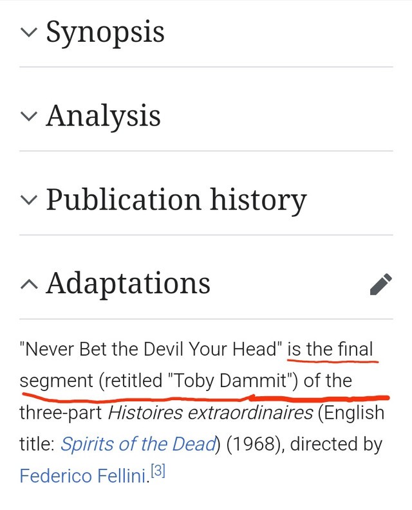Viewport: 412px width, 510px height.
Task: Expand Publication history using its chevron arrow
Action: coord(29,200)
